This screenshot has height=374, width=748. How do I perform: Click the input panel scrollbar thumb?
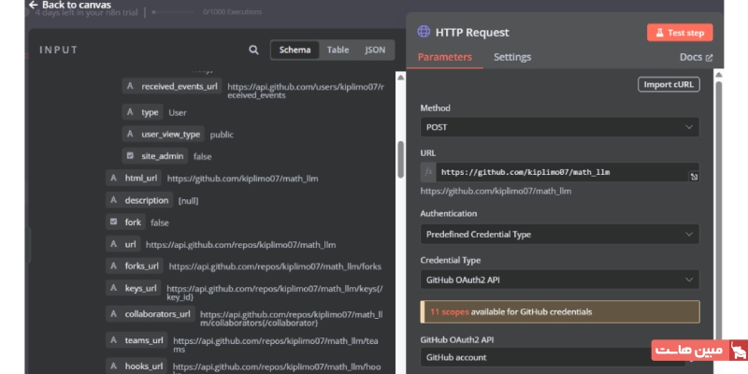pyautogui.click(x=401, y=159)
